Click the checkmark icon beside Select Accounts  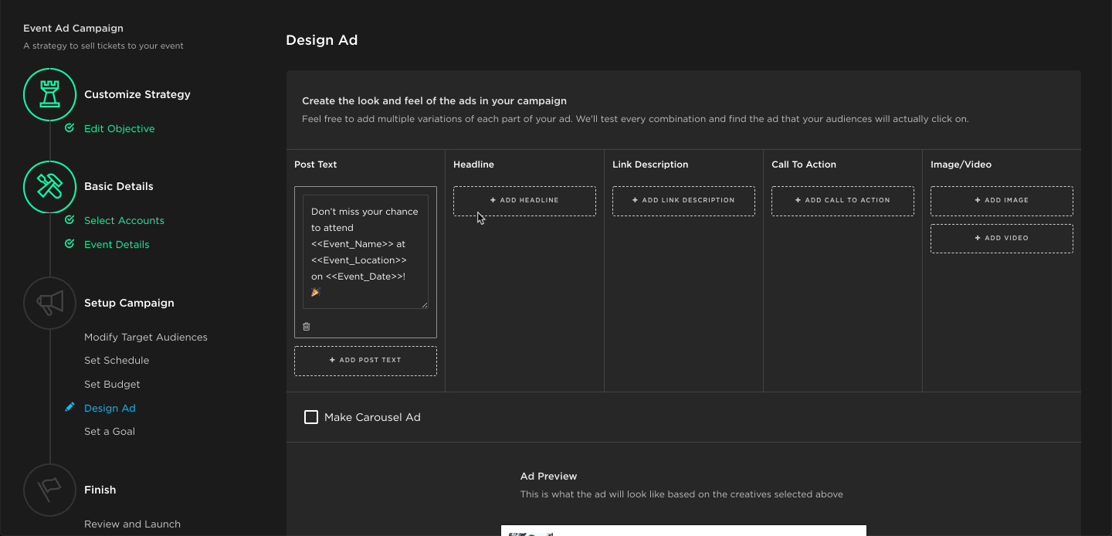(x=69, y=220)
